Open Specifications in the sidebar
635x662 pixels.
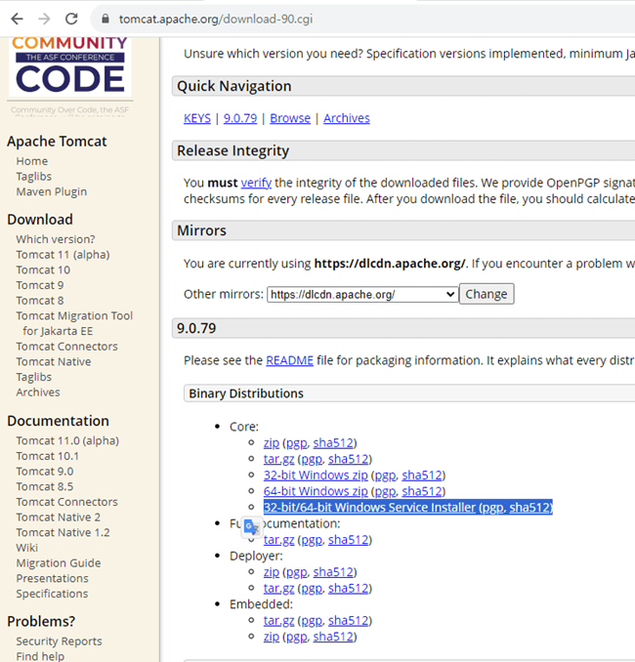[52, 594]
